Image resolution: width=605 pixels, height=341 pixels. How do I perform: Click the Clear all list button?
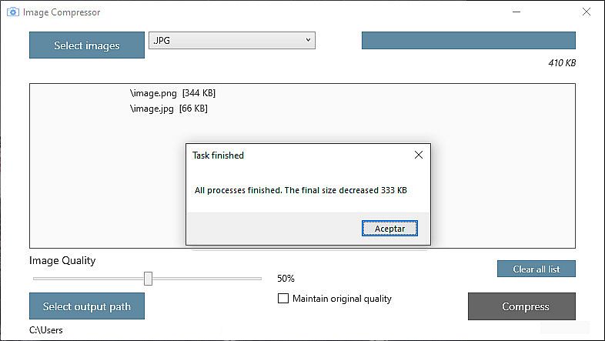click(536, 269)
